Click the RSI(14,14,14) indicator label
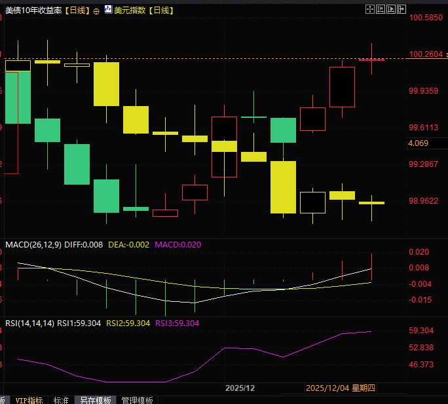The image size is (448, 404). pos(29,323)
